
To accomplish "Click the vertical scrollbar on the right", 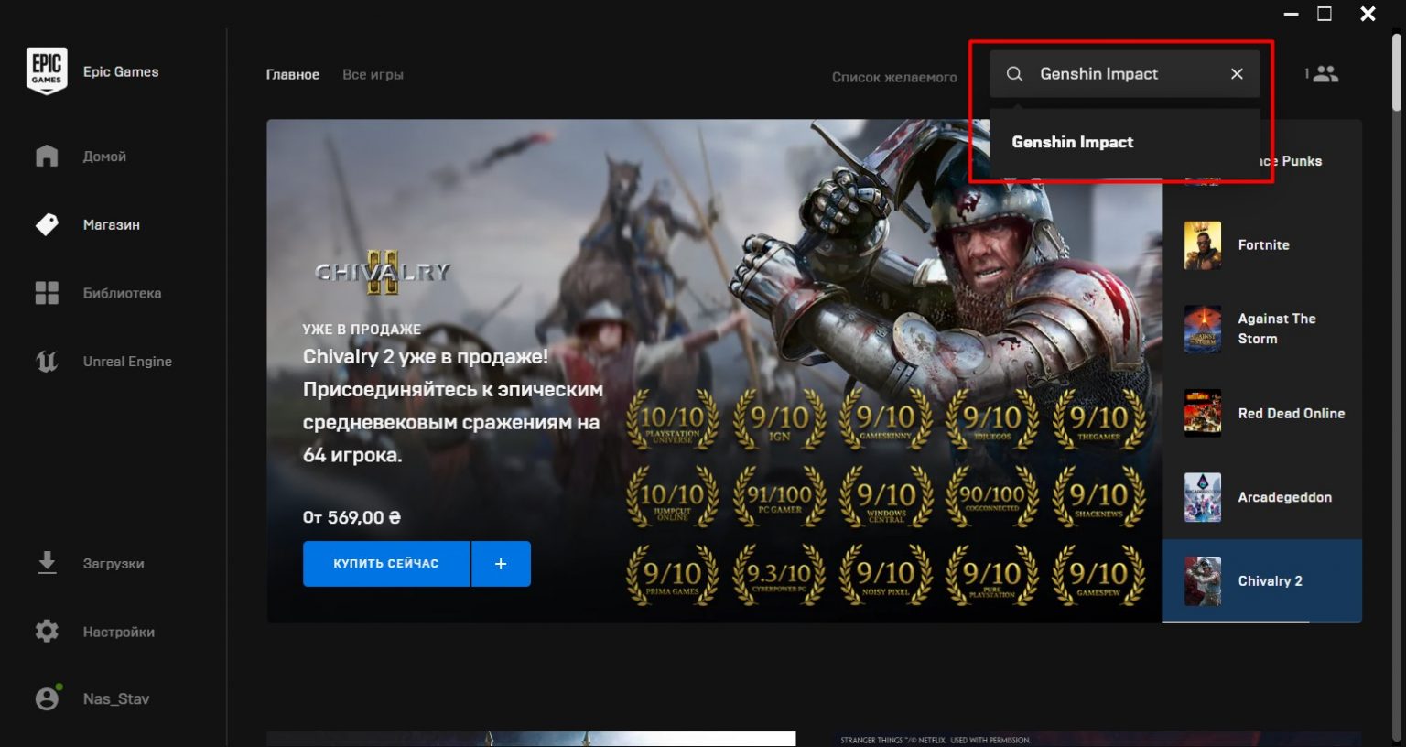I will 1397,73.
